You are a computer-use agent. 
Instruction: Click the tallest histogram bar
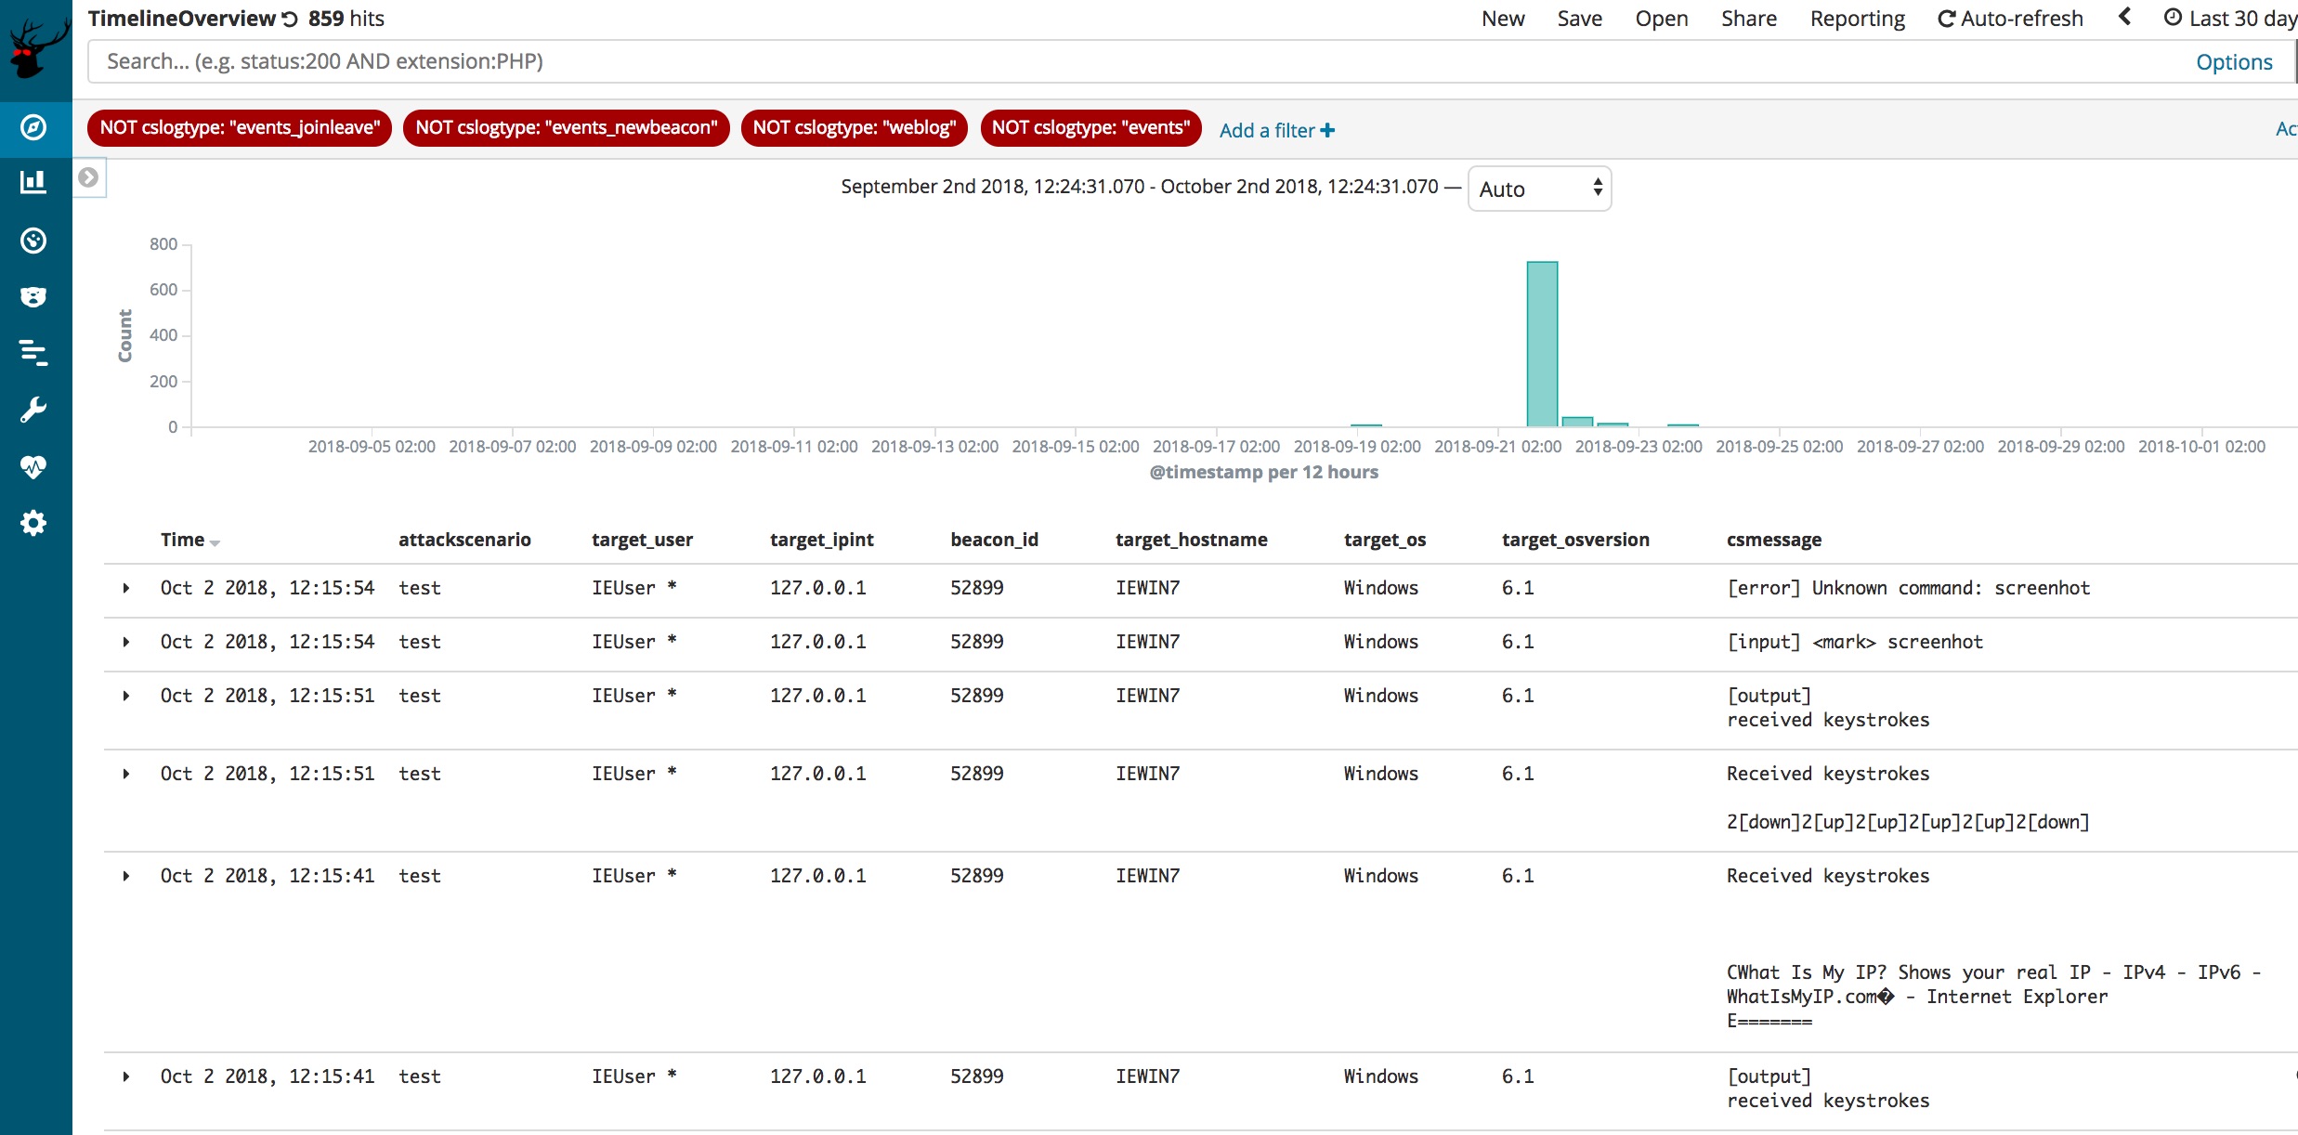coord(1542,344)
